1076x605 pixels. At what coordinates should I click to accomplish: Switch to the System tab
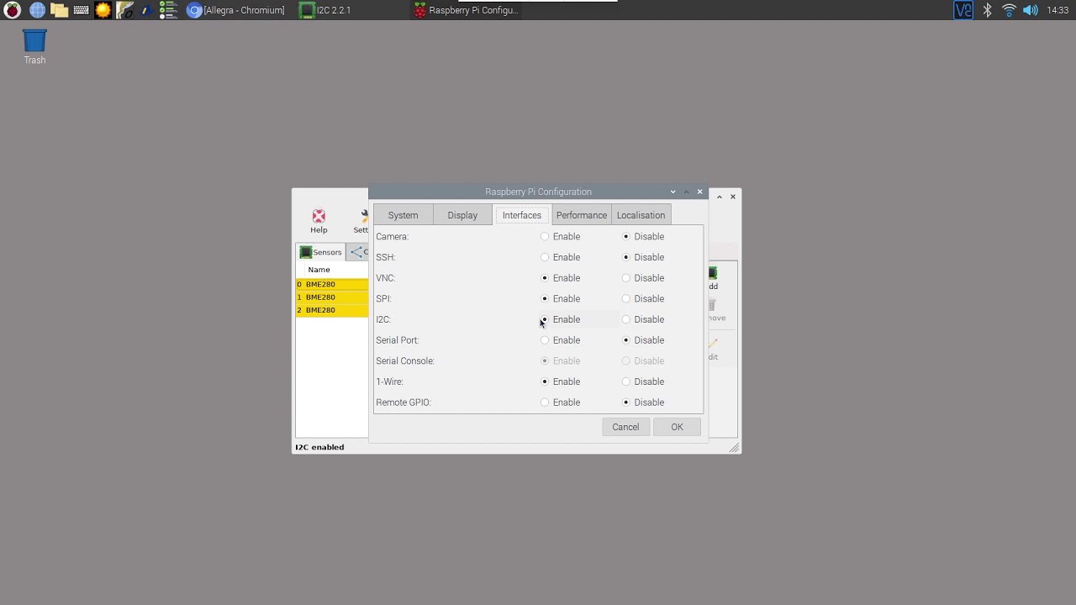403,215
